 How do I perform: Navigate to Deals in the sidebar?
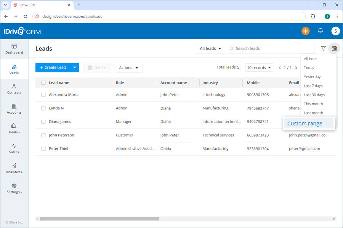(x=13, y=130)
